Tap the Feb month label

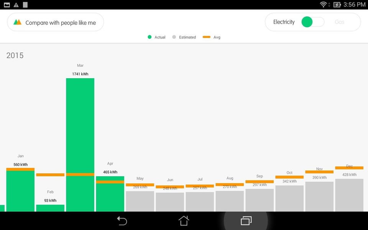[50, 192]
